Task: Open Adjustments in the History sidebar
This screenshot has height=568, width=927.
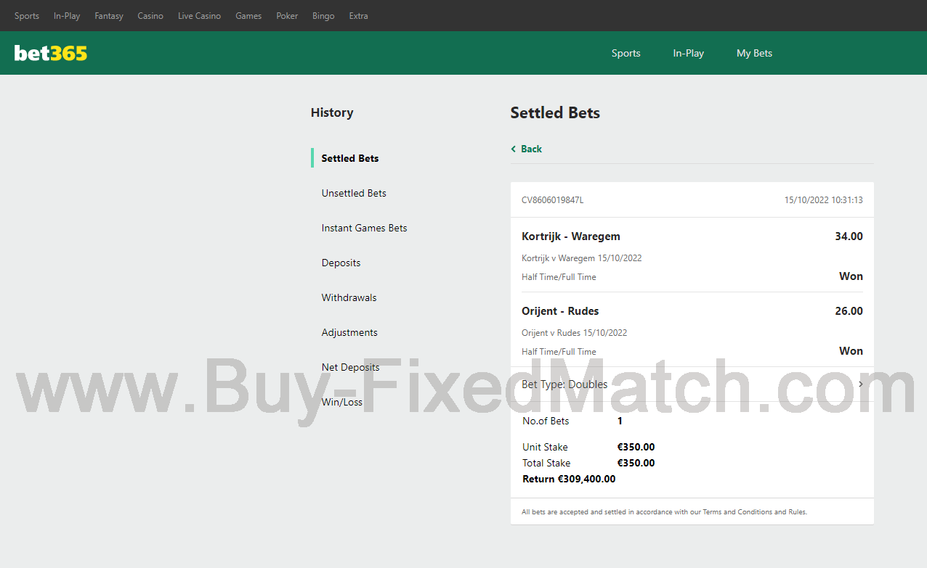Action: pos(349,332)
